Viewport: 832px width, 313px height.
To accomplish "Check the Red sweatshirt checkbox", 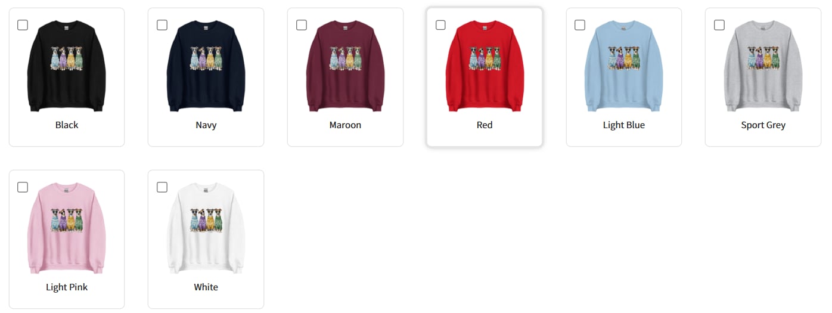I will tap(440, 25).
